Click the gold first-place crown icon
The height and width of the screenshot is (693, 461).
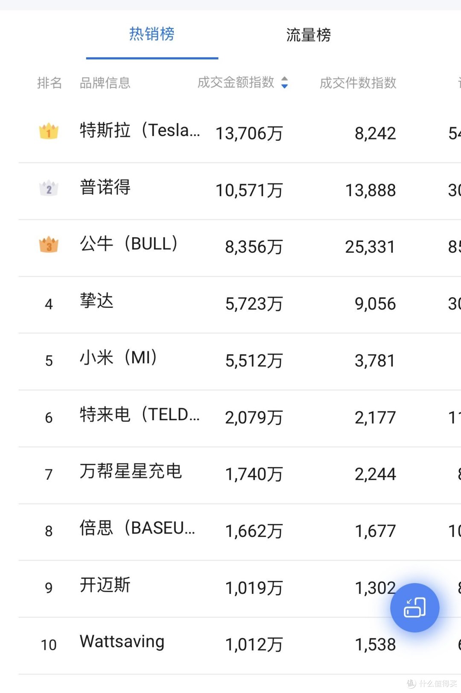tap(49, 131)
